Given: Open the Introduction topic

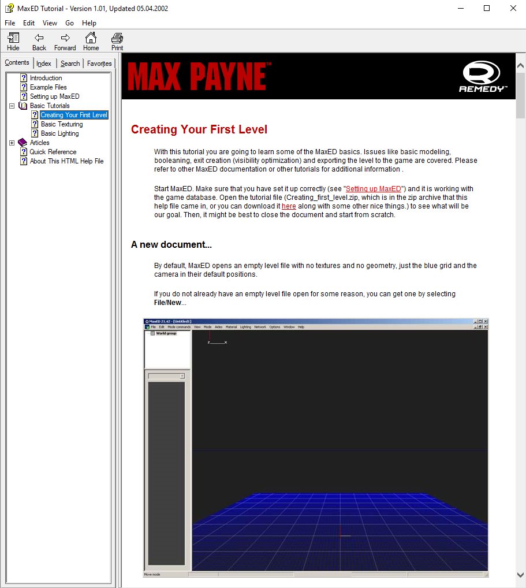Looking at the screenshot, I should click(x=46, y=77).
